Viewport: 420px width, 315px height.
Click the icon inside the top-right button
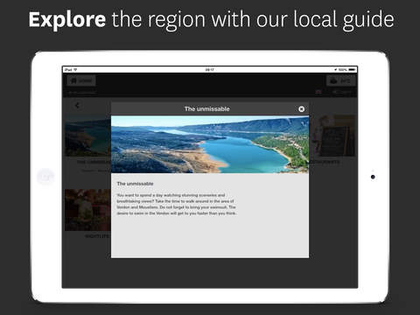[x=334, y=80]
